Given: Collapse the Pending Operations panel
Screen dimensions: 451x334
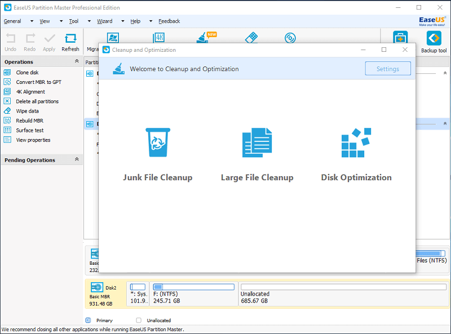Looking at the screenshot, I should coord(77,160).
